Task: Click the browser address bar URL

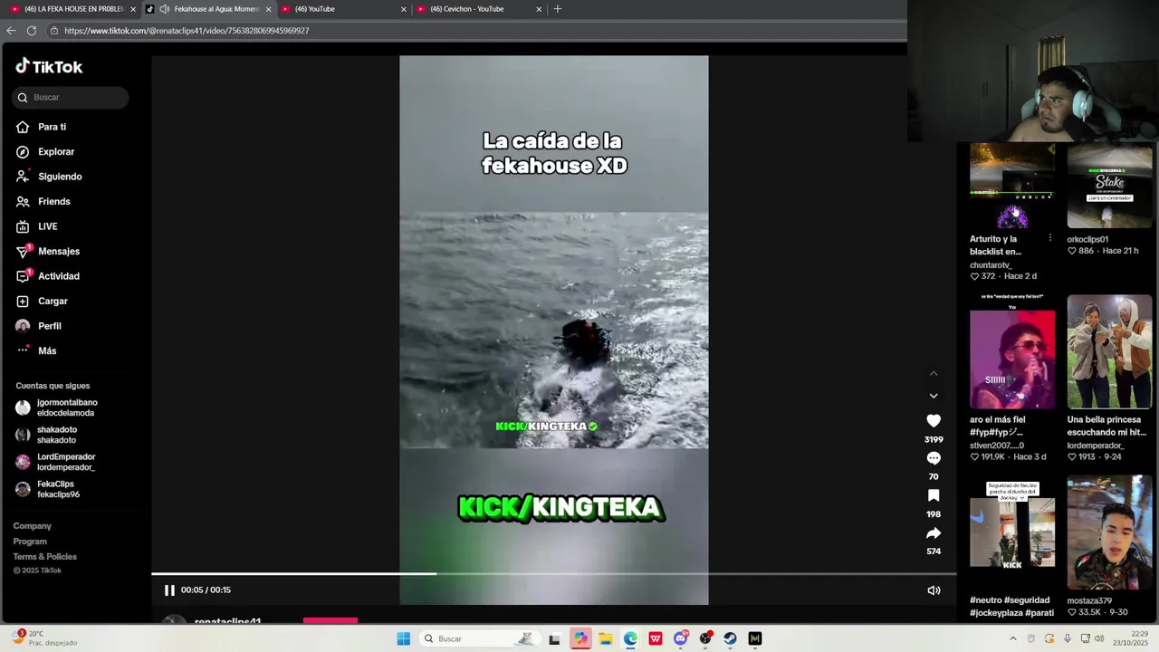Action: (187, 31)
